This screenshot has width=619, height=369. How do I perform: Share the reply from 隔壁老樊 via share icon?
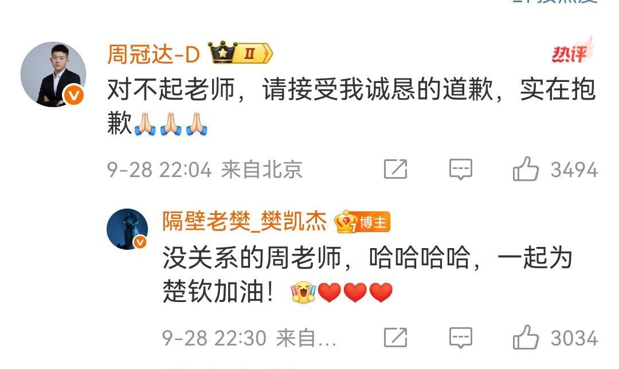pyautogui.click(x=395, y=338)
